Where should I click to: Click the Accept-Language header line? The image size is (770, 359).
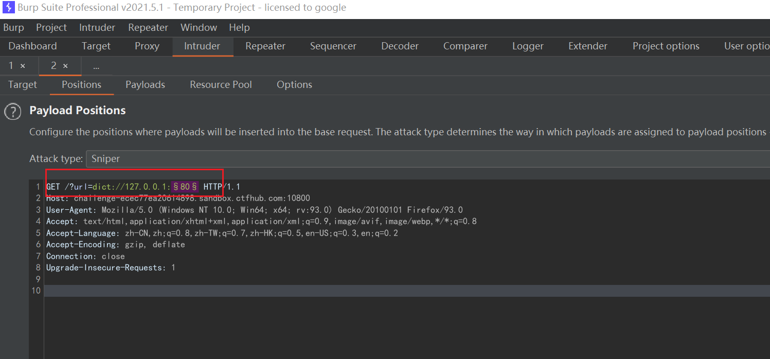pyautogui.click(x=222, y=233)
